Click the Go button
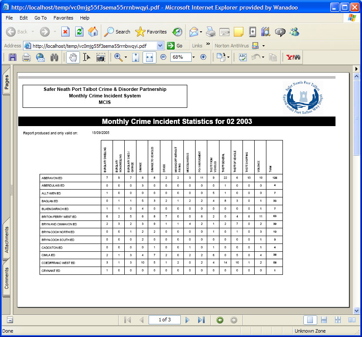The image size is (362, 337). click(175, 46)
